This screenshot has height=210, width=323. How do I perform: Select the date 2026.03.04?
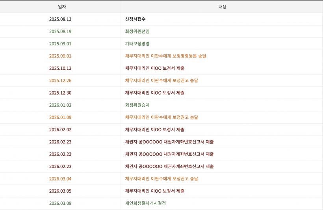[x=60, y=178]
